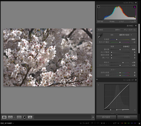Toggle the tone curve panel switch

click(x=97, y=80)
